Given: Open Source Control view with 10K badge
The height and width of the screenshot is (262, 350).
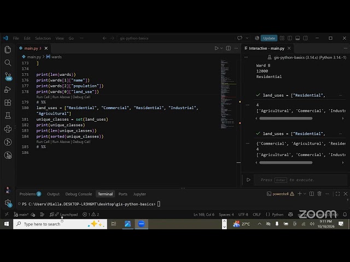Looking at the screenshot, I should [x=8, y=76].
